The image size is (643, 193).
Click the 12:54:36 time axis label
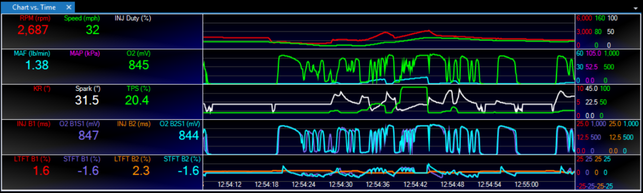click(x=378, y=184)
